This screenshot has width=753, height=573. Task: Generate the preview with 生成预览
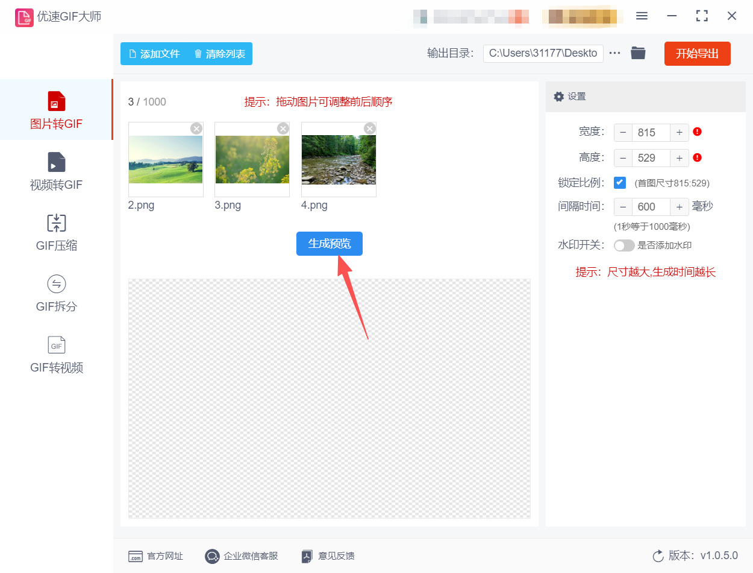click(x=330, y=244)
